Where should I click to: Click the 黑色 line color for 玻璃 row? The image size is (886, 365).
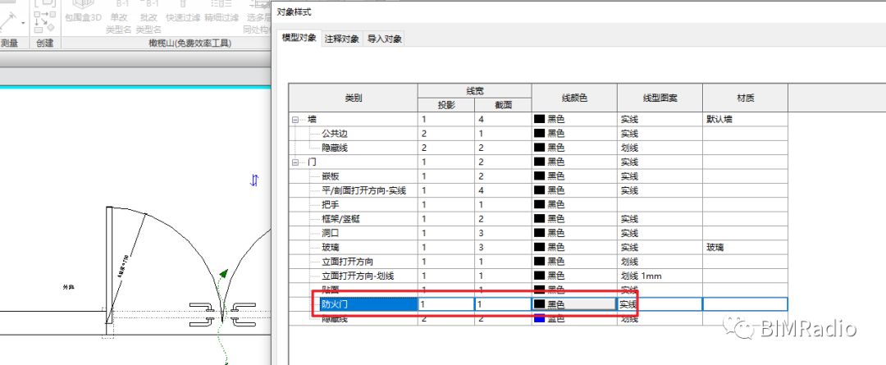pyautogui.click(x=574, y=247)
